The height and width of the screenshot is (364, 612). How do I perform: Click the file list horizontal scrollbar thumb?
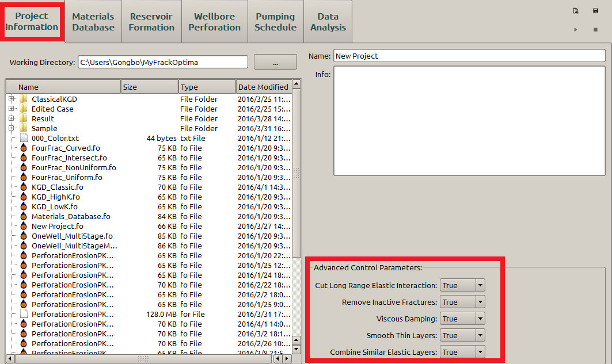click(143, 358)
